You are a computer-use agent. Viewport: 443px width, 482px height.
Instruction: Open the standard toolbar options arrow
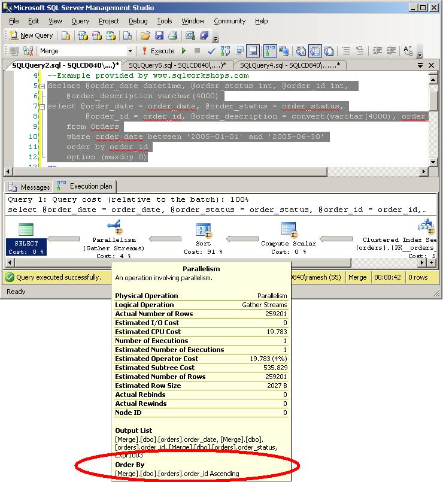coord(216,39)
